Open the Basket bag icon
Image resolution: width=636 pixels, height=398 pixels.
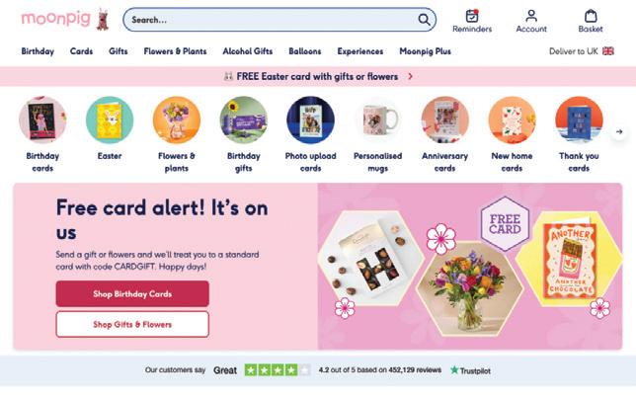coord(591,16)
